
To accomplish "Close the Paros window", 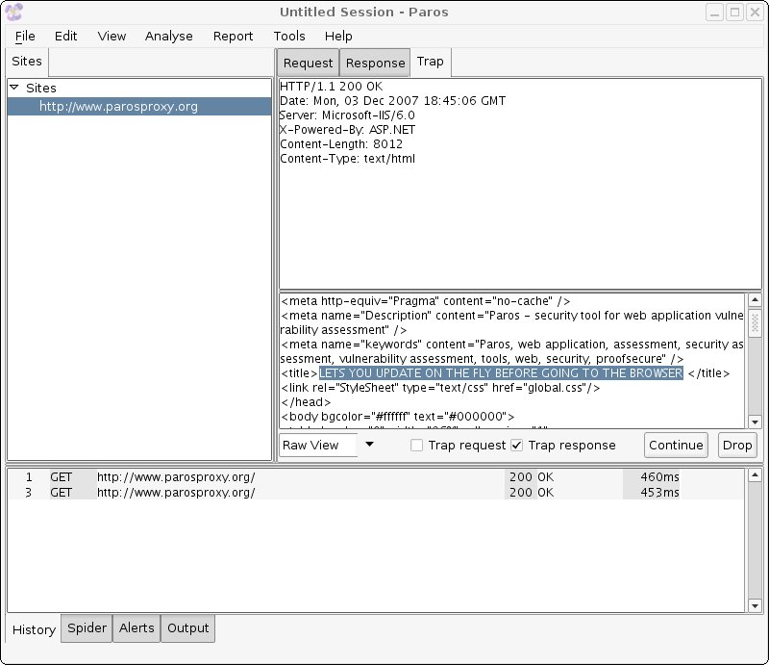I will [x=755, y=13].
